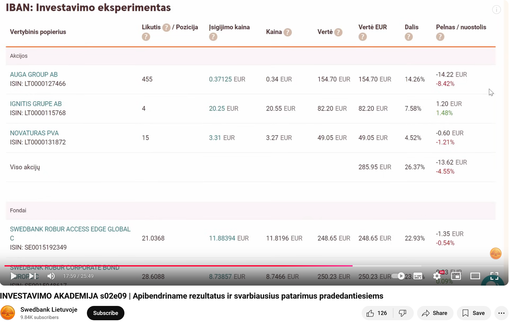Click the help icon under Pelnas / nuostolis

point(440,37)
